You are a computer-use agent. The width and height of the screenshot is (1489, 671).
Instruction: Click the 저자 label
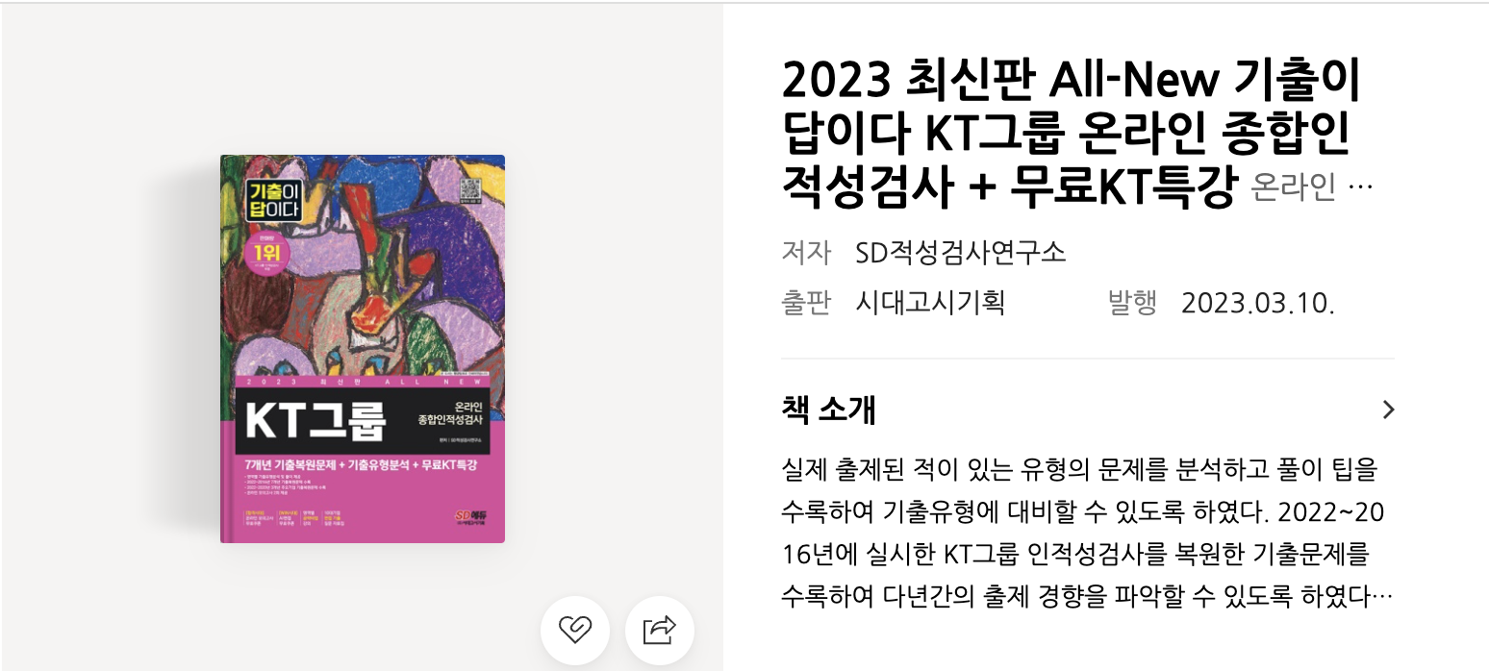[806, 253]
